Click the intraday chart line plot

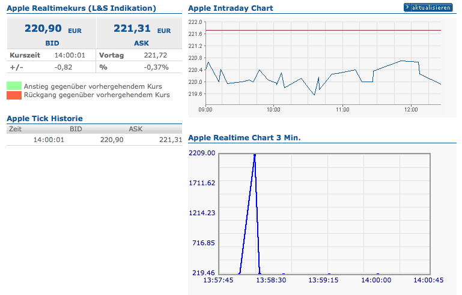click(323, 77)
